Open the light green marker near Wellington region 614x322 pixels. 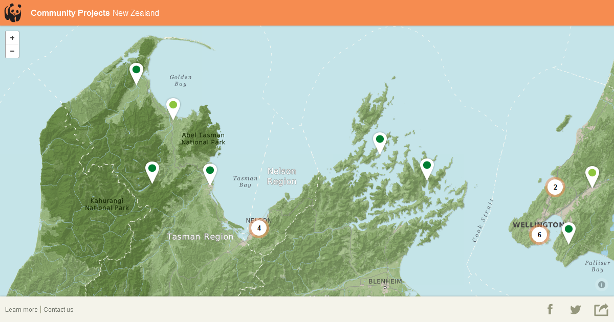click(x=592, y=174)
